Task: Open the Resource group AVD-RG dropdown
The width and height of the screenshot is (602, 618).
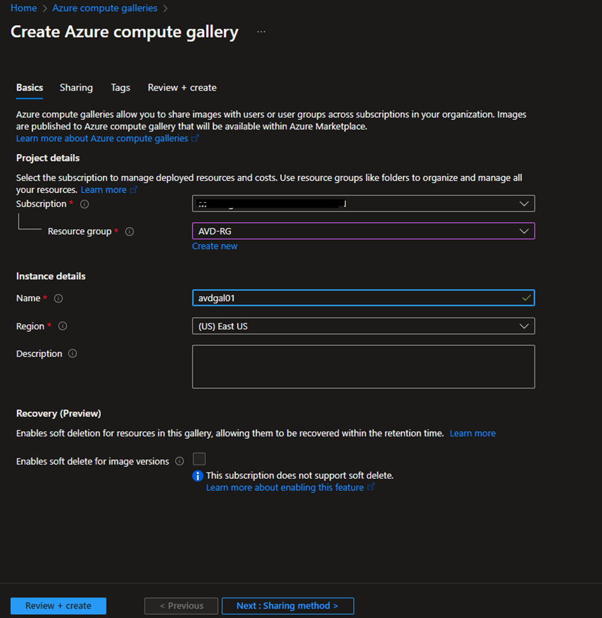Action: pos(364,231)
